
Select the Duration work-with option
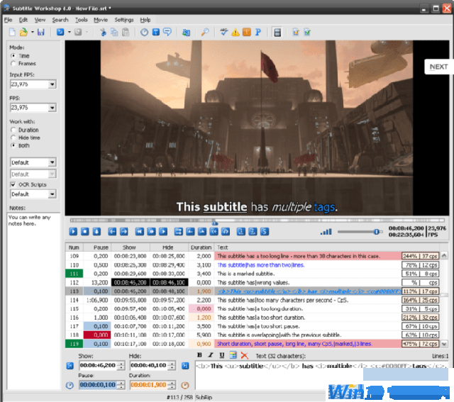click(13, 130)
